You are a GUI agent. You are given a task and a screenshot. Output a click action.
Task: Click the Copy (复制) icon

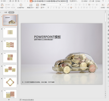pyautogui.click(x=6, y=8)
